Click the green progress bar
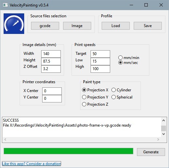The image size is (169, 168). click(68, 151)
